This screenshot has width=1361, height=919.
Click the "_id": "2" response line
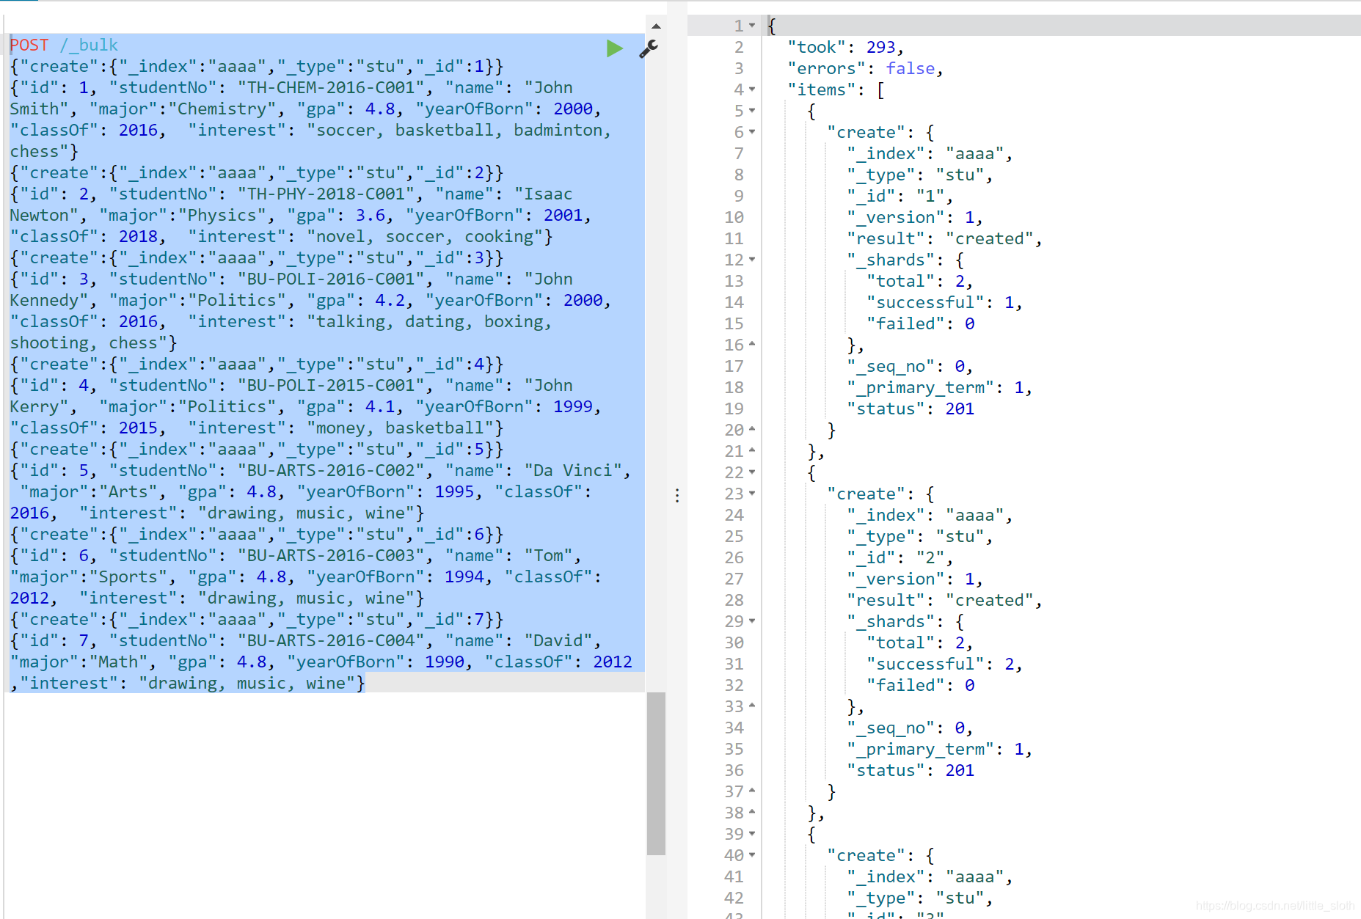(900, 557)
